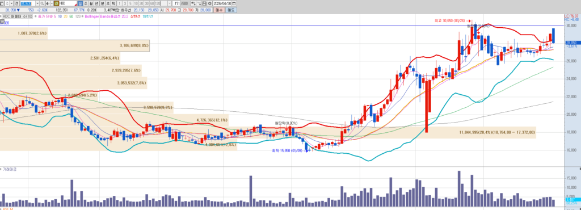Click the cyan 하한선 lower band label
This screenshot has height=210, width=581.
click(x=148, y=16)
